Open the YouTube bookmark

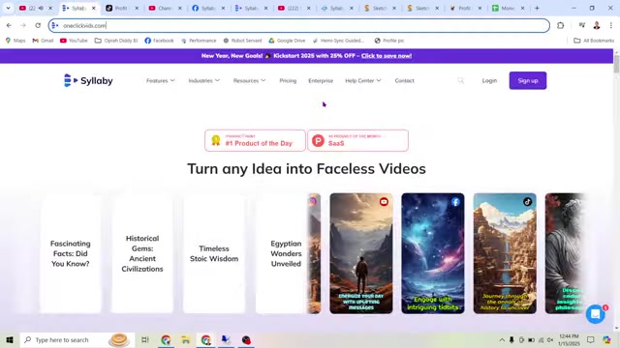click(74, 41)
